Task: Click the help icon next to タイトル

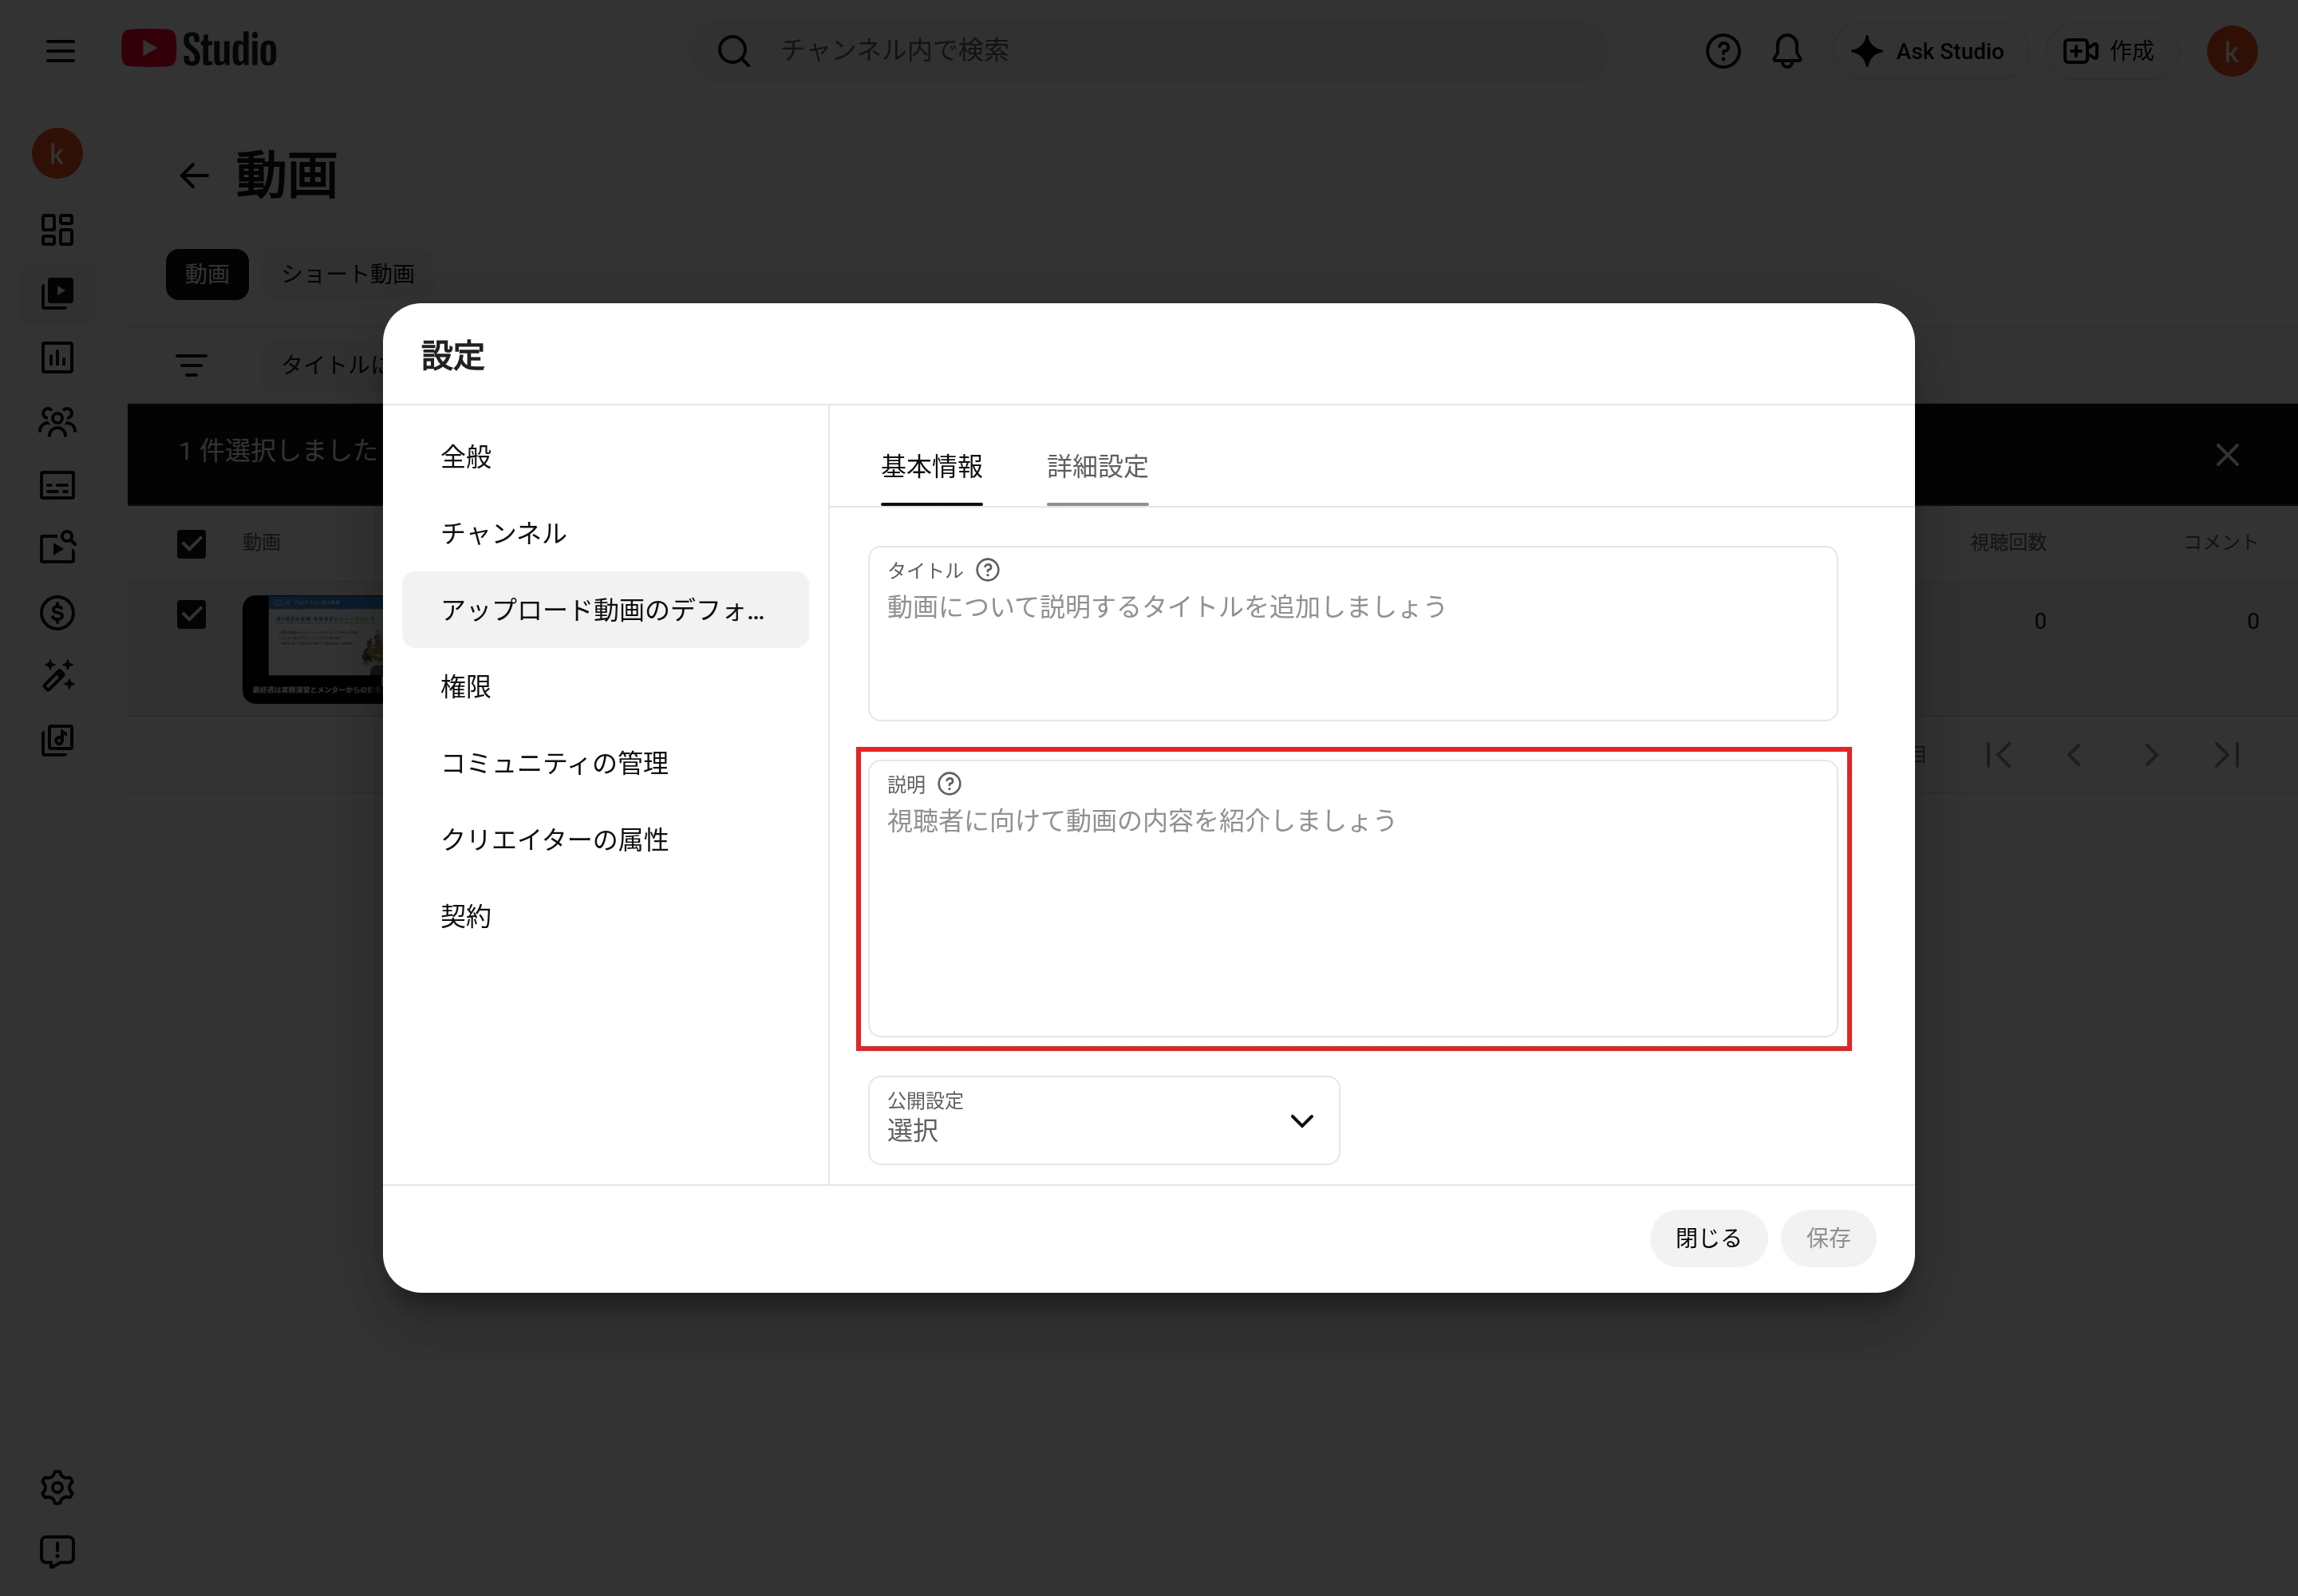Action: 987,570
